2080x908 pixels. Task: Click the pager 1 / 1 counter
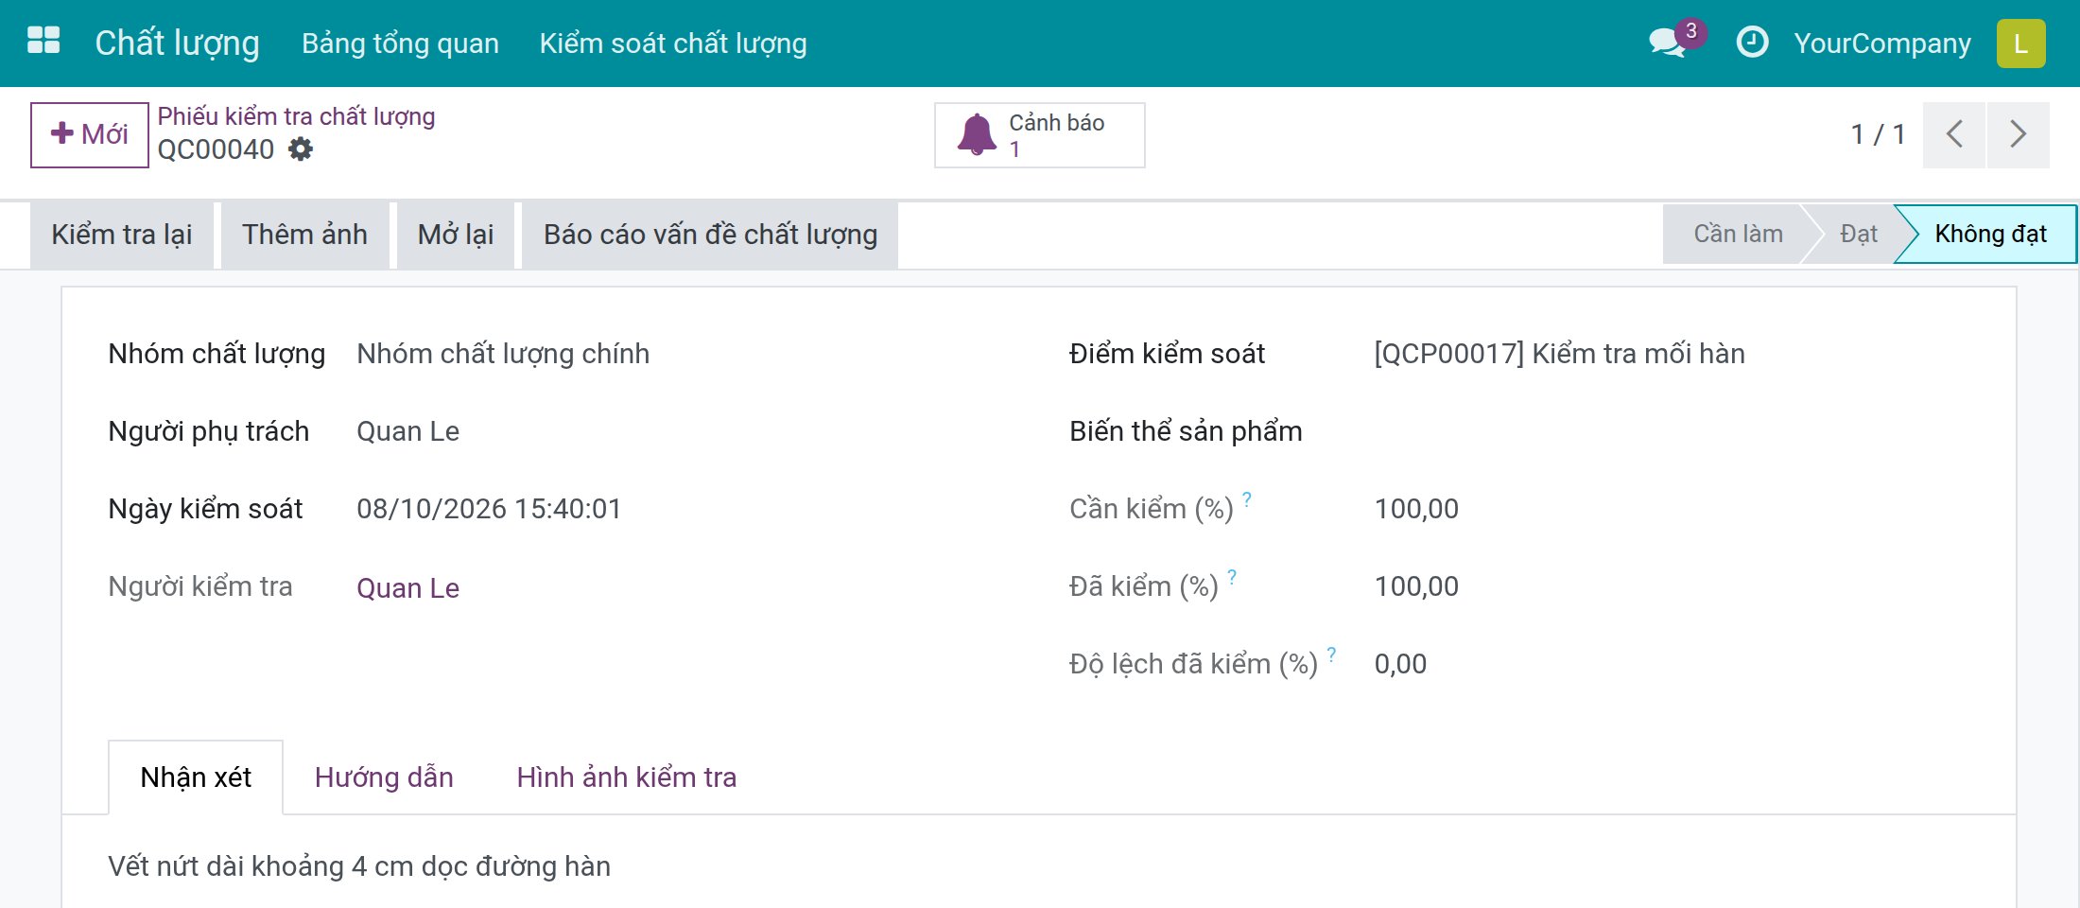[1878, 134]
